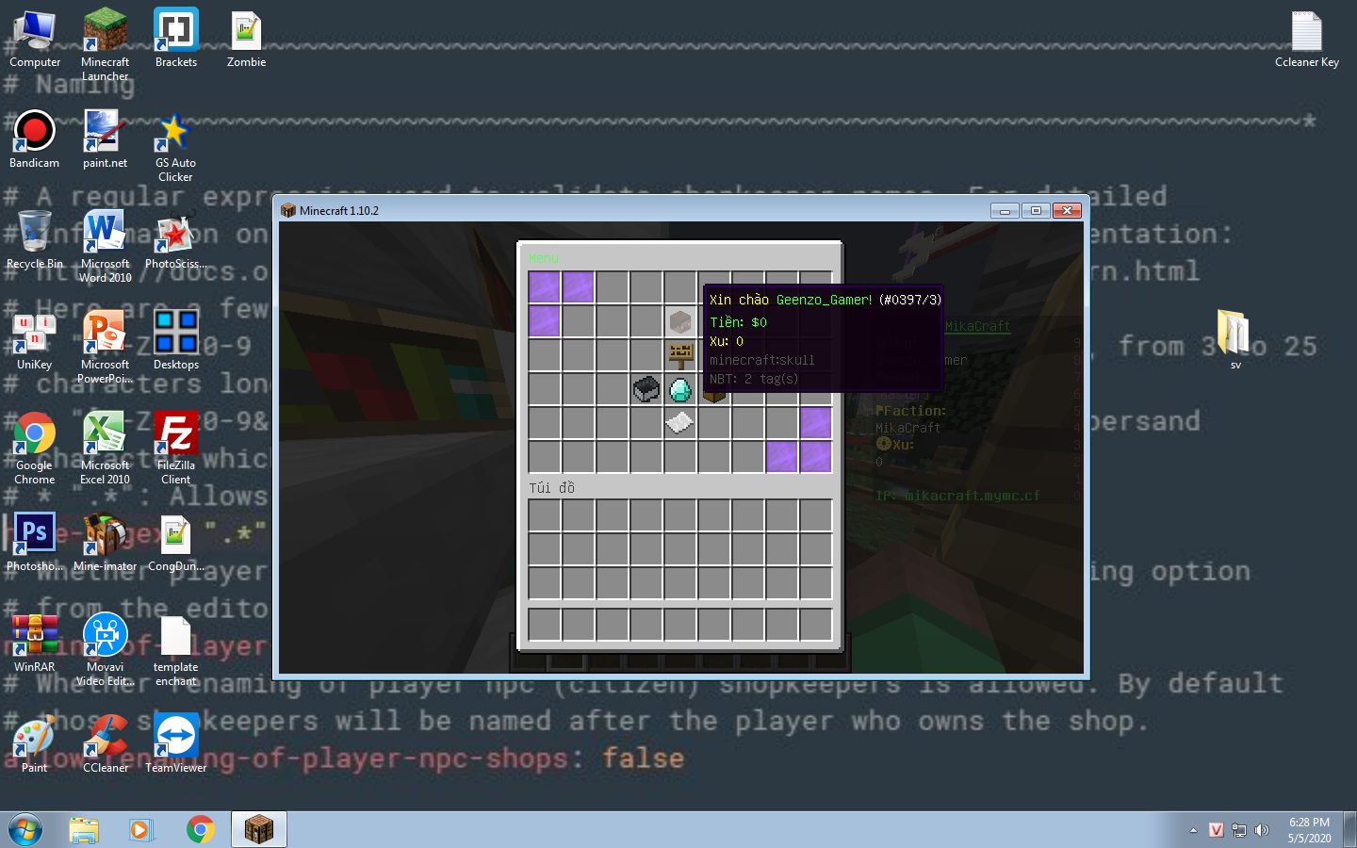The width and height of the screenshot is (1357, 848).
Task: Select the FileZilla Client shortcut
Action: [176, 448]
